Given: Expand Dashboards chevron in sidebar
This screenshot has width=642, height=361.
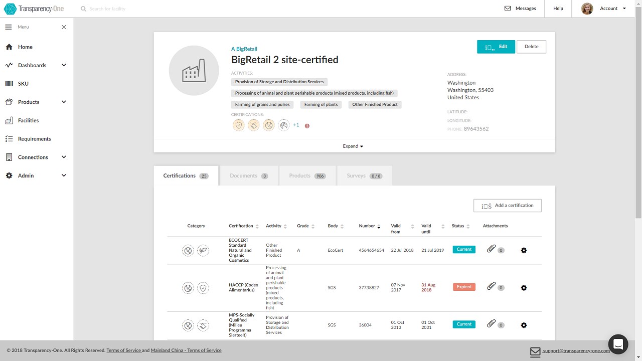Looking at the screenshot, I should pyautogui.click(x=64, y=65).
